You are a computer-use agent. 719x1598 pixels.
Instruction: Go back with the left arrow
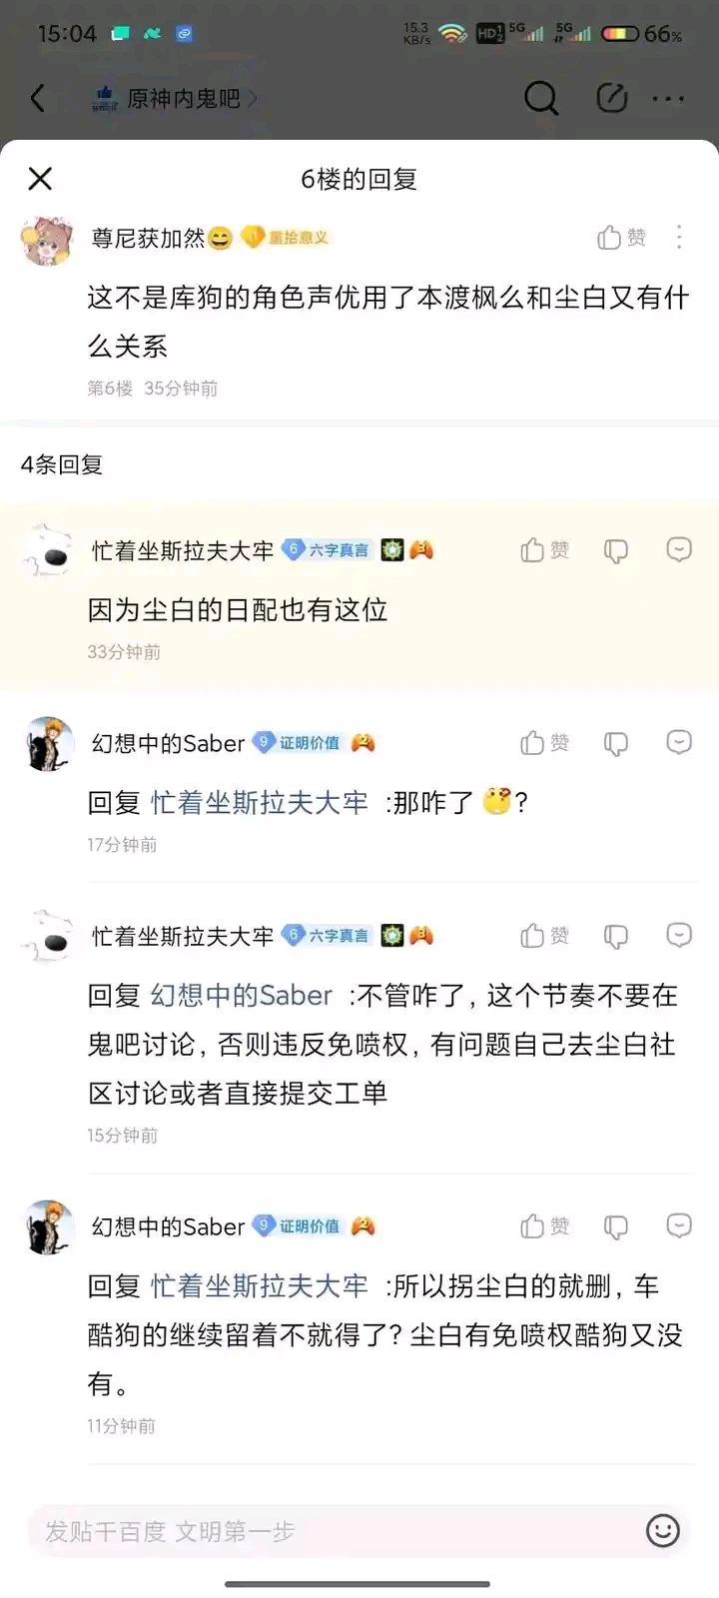[x=38, y=98]
